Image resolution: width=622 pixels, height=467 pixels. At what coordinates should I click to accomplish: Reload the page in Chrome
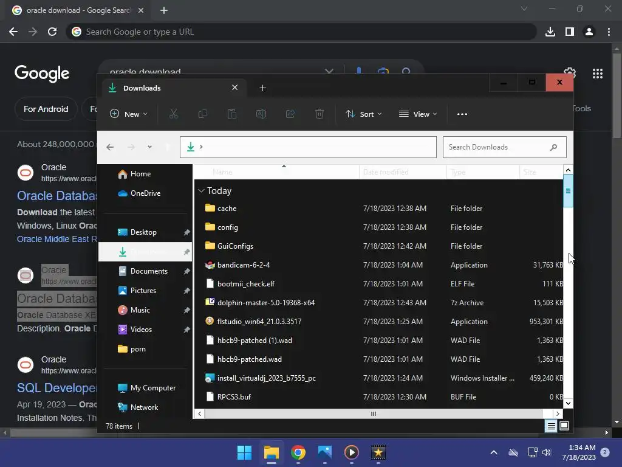[52, 32]
